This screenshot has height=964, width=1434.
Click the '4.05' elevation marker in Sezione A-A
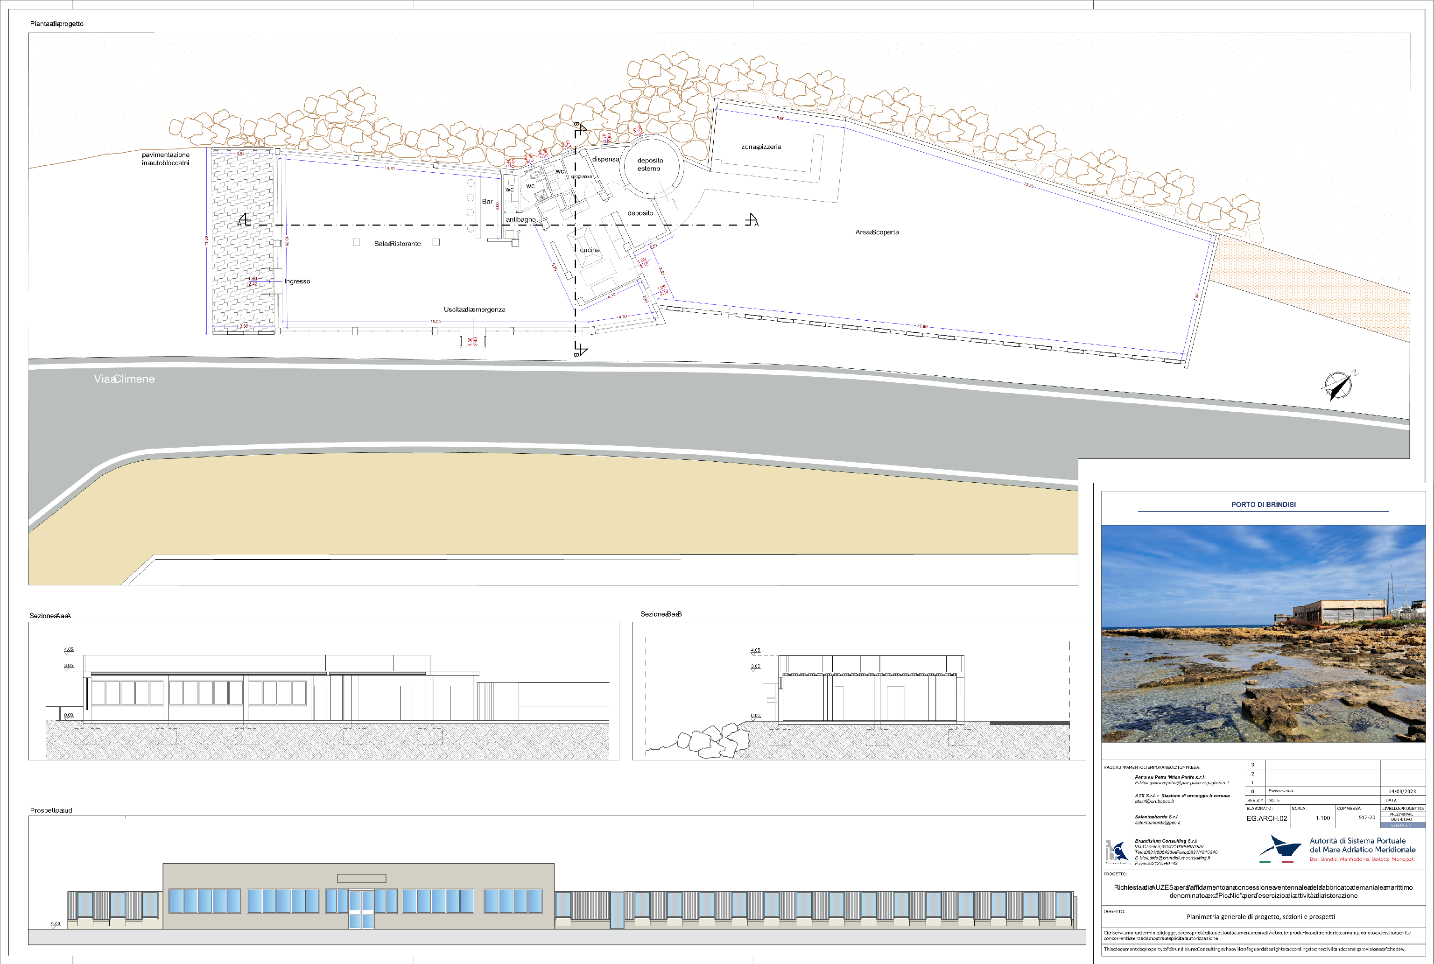69,650
